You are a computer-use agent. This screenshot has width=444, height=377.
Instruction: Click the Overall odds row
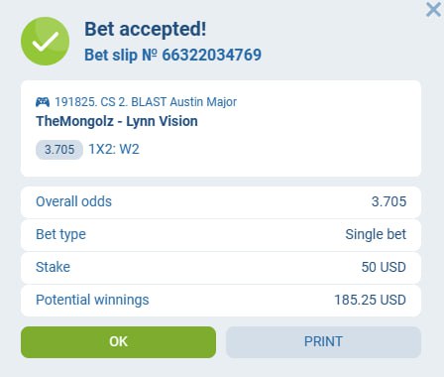point(221,201)
